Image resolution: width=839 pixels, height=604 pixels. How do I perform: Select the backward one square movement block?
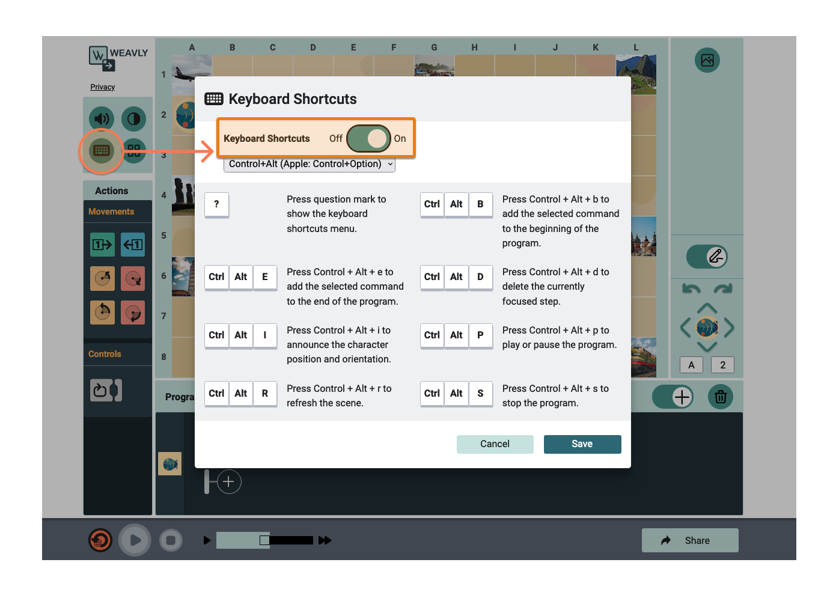click(x=132, y=245)
